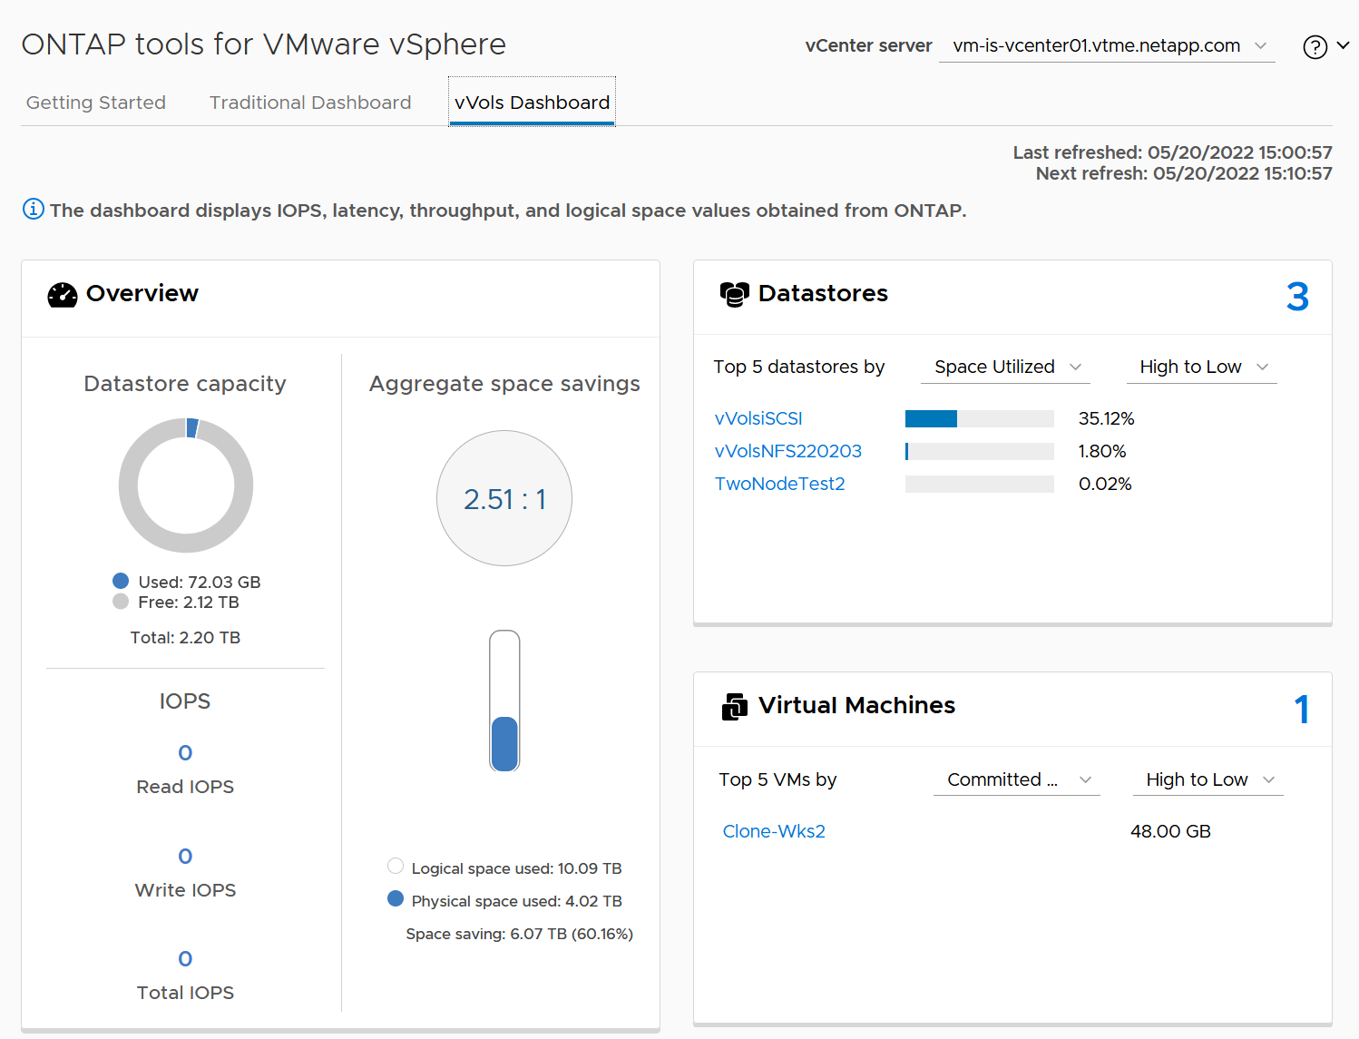Click the datastore capacity donut chart
Screen dimensions: 1359x1039
click(186, 485)
